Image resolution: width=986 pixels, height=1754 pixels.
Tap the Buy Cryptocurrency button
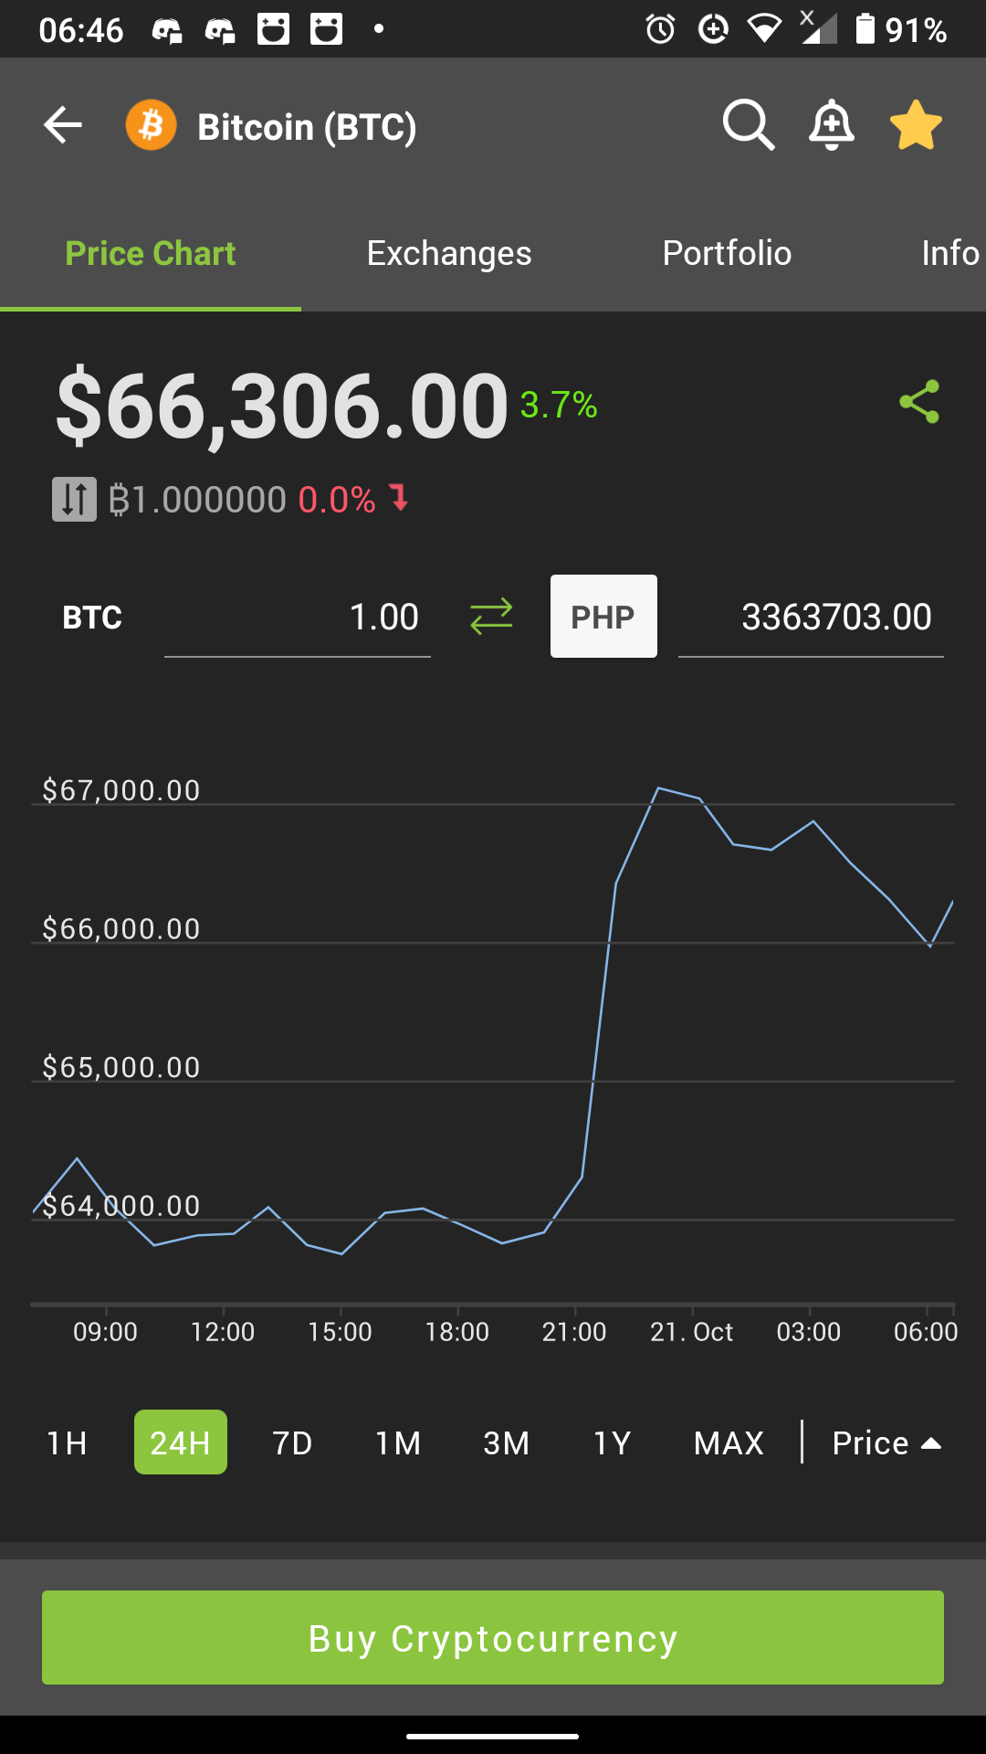coord(493,1638)
